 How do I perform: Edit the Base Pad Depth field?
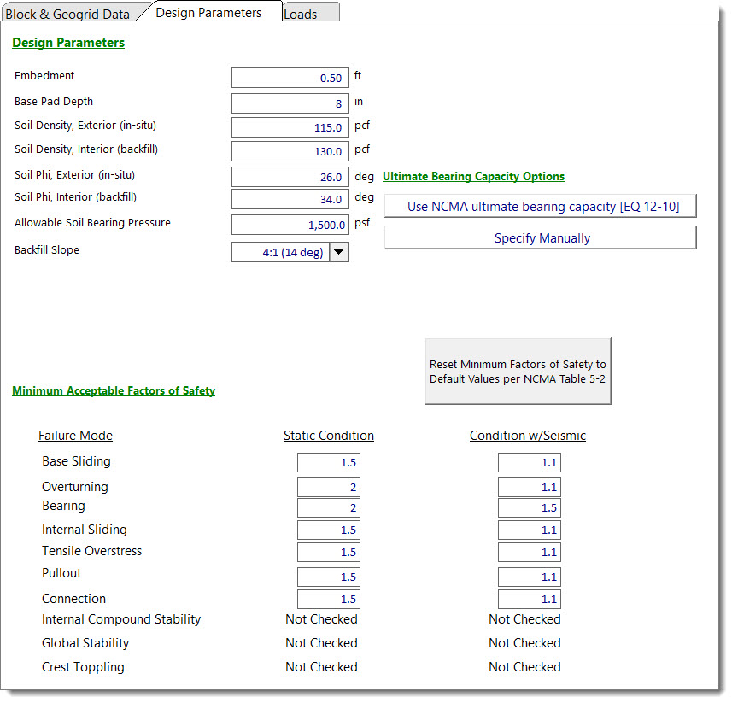(x=290, y=103)
